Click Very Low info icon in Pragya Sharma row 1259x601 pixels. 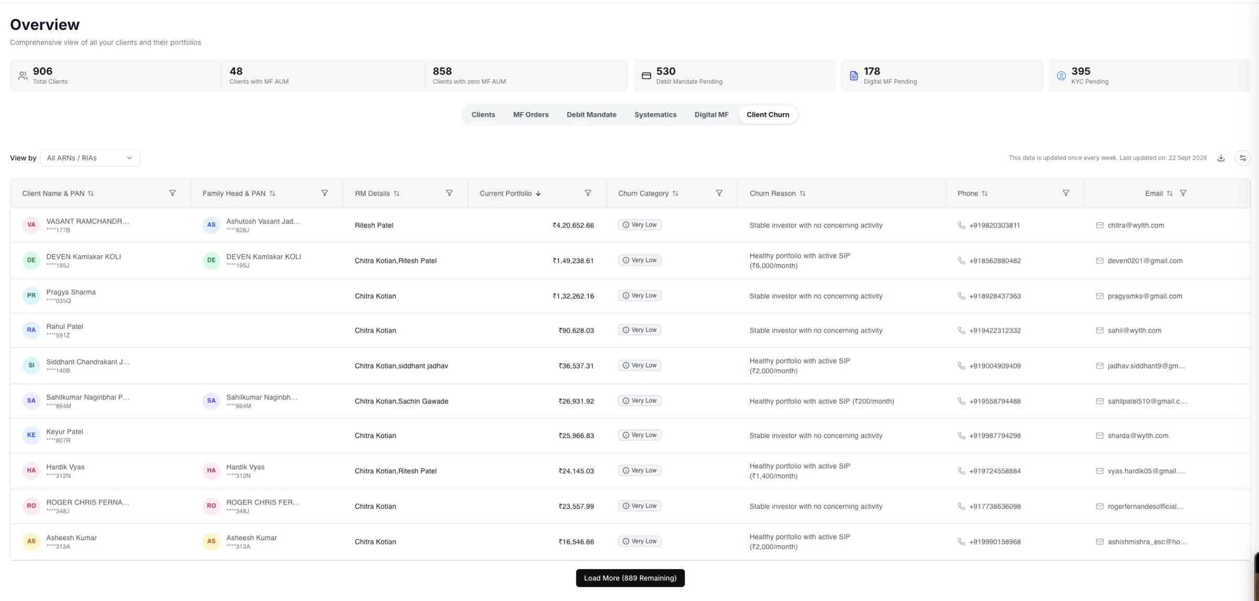[x=626, y=296]
